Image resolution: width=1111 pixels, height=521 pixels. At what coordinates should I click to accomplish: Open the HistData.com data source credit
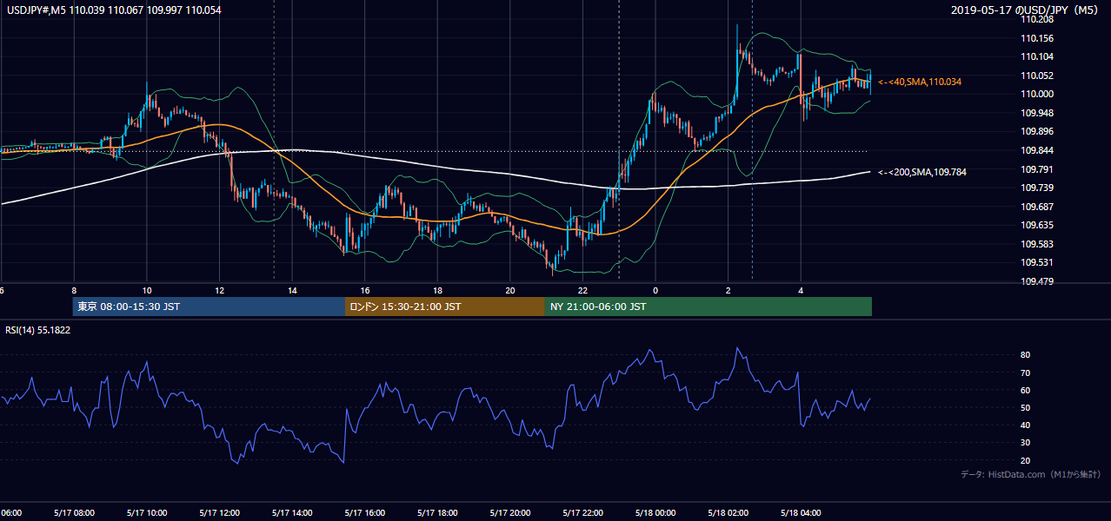(1031, 474)
